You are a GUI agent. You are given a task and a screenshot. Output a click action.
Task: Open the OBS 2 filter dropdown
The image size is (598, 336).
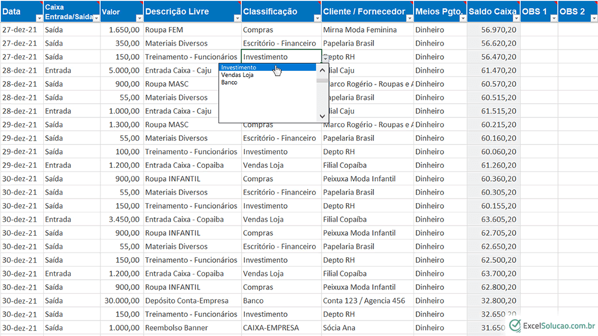[x=594, y=18]
